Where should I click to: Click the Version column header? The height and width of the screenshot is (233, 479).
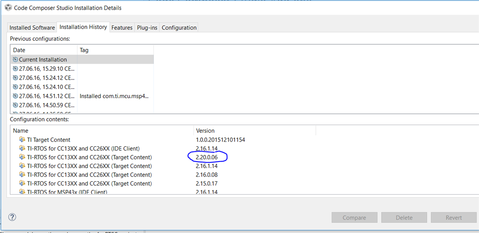255,131
